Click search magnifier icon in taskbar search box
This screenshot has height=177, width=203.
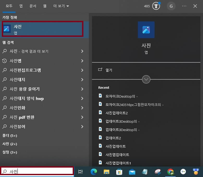(x=4, y=172)
